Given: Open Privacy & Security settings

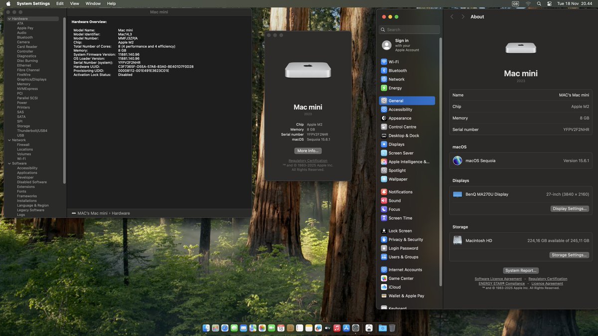Looking at the screenshot, I should (x=407, y=239).
